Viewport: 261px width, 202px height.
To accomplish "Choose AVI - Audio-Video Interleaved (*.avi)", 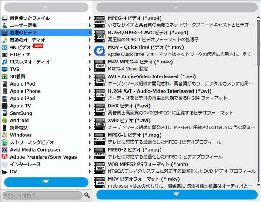I will click(175, 80).
